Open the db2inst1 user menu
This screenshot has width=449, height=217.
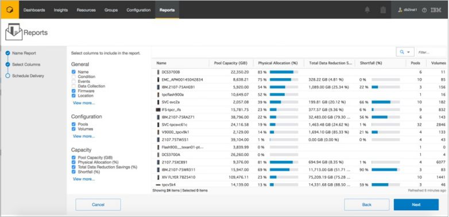pyautogui.click(x=408, y=10)
